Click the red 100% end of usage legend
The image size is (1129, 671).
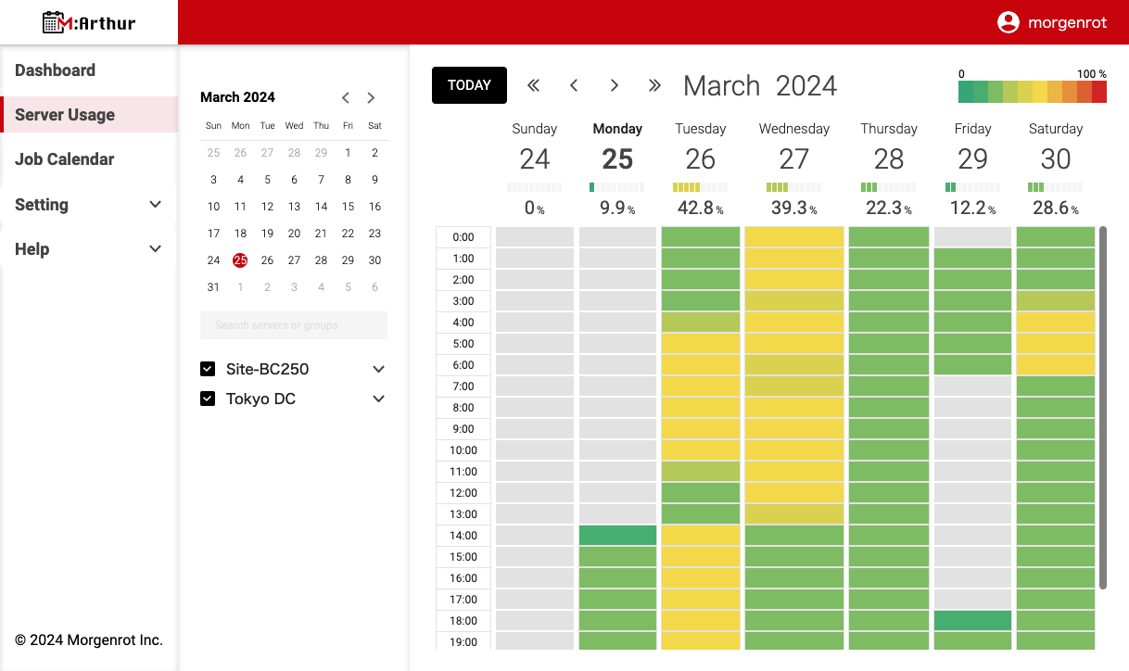[1099, 92]
